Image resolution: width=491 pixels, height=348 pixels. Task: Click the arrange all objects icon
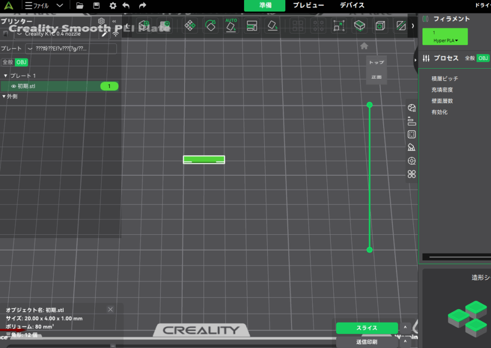[x=252, y=26]
